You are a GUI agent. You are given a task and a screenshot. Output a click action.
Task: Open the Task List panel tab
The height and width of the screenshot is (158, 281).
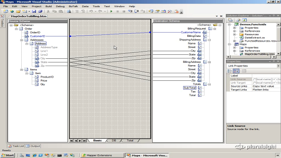(x=16, y=146)
